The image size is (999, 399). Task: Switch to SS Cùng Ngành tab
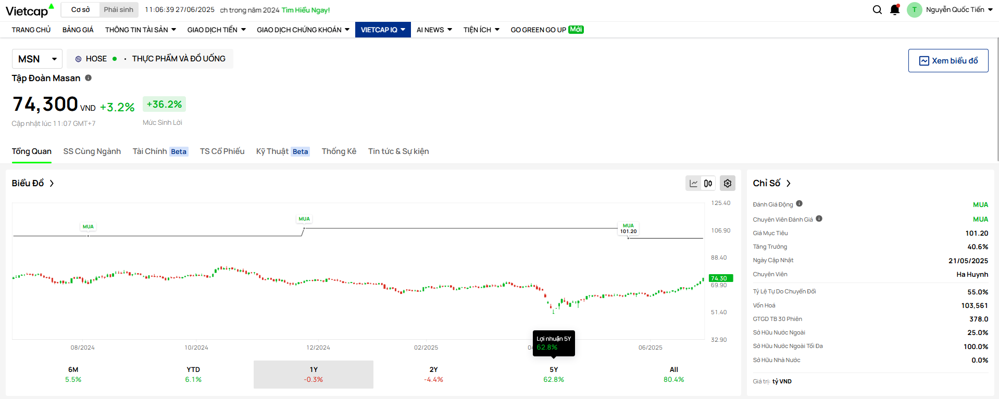point(92,151)
